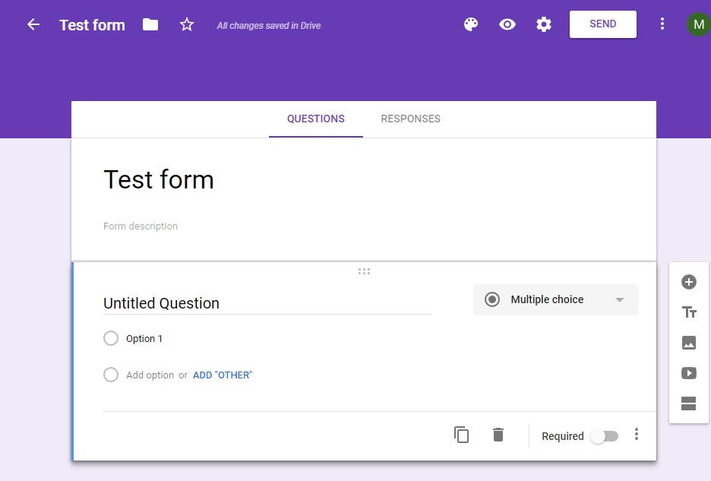Image resolution: width=711 pixels, height=481 pixels.
Task: Enable the Required toggle
Action: tap(604, 436)
